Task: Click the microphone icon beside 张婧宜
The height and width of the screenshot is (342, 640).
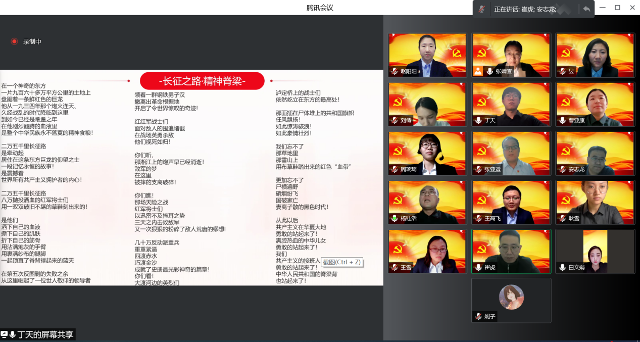Action: (489, 71)
